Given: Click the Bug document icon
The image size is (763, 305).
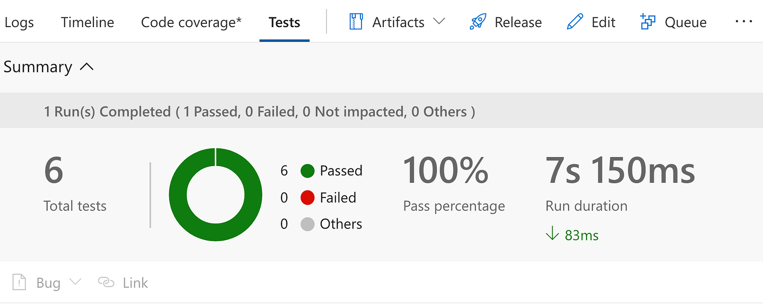Looking at the screenshot, I should [19, 282].
